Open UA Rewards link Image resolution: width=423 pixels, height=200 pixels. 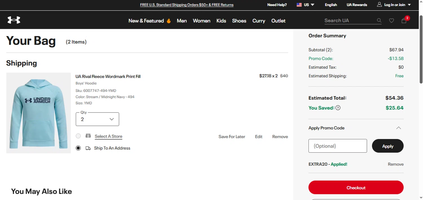pos(357,5)
